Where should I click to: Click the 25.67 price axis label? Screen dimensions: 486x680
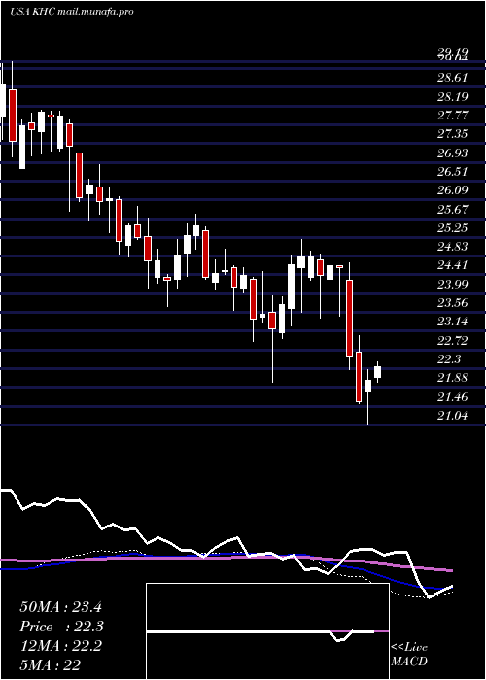pyautogui.click(x=453, y=210)
